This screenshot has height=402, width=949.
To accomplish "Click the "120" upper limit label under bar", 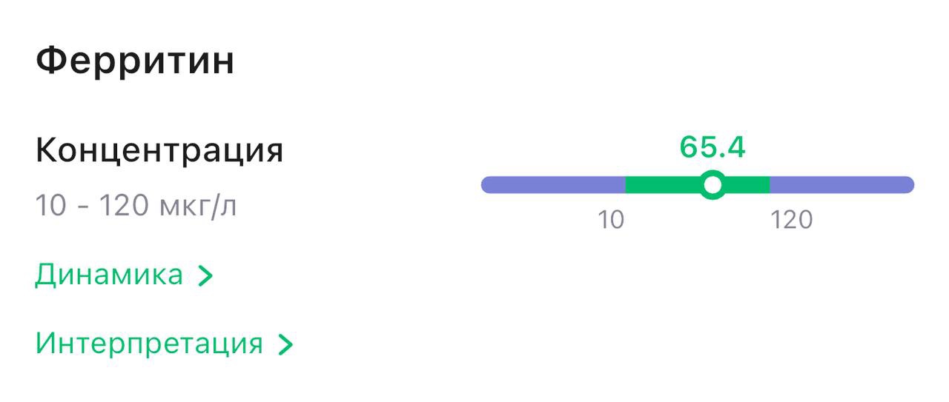I will pyautogui.click(x=791, y=220).
